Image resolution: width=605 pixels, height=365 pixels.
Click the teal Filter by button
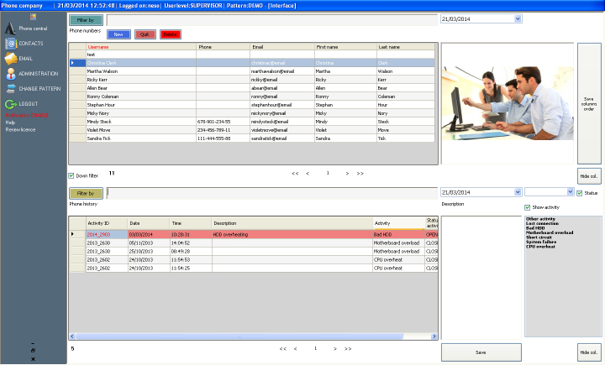(86, 20)
